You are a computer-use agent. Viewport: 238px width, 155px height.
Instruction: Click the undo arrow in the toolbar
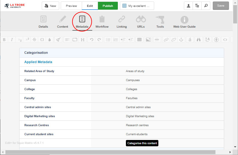click(92, 40)
